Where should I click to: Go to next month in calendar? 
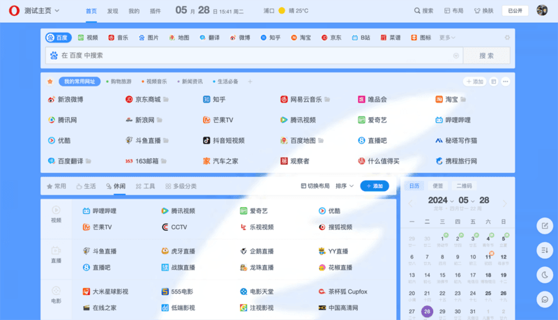504,204
